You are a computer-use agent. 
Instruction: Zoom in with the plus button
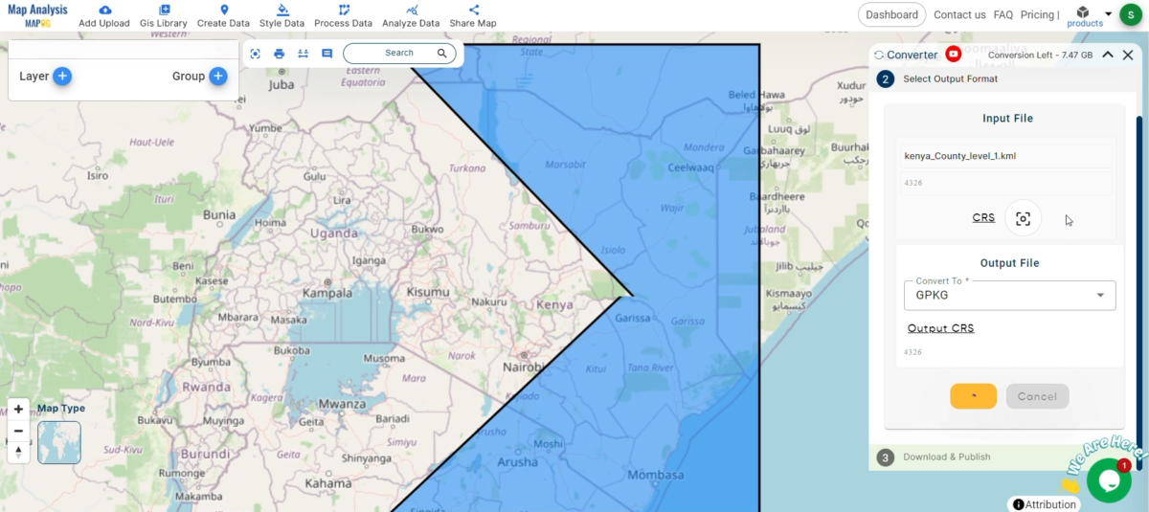point(18,409)
